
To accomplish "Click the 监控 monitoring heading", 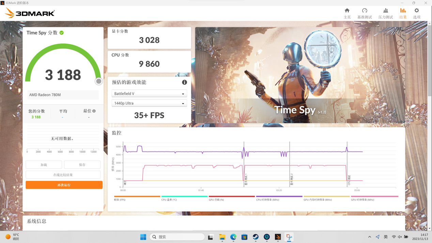I will point(117,133).
